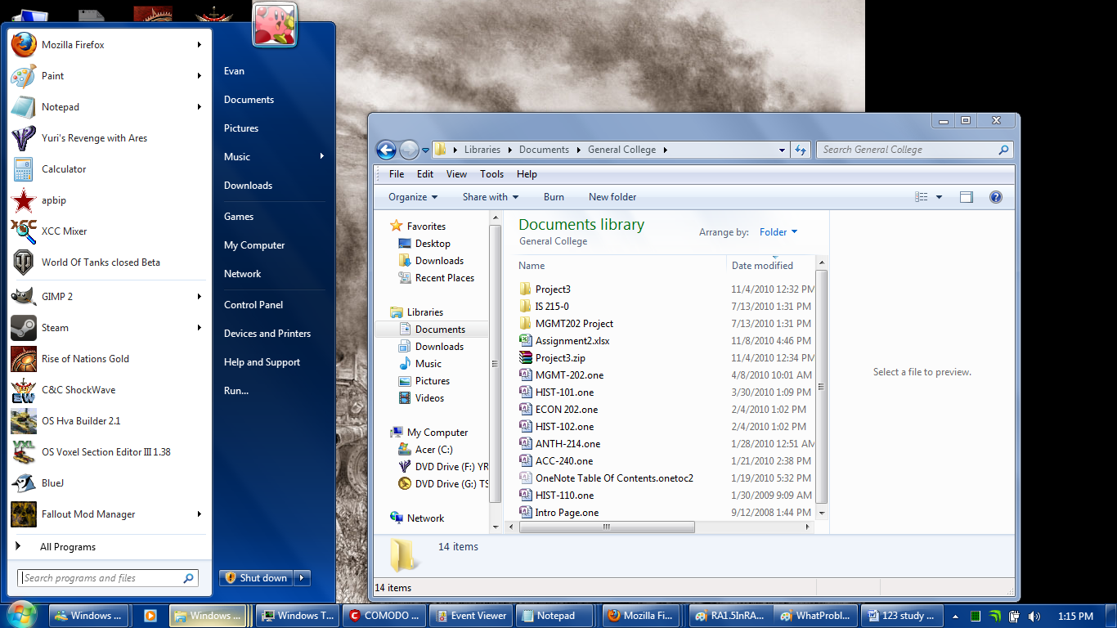Open the Tools menu in Explorer

pyautogui.click(x=492, y=174)
